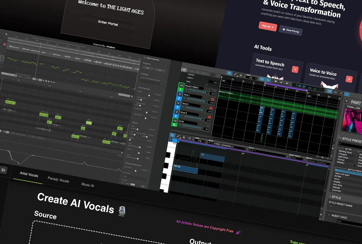Click the blue info icon
The image size is (362, 244).
347,95
